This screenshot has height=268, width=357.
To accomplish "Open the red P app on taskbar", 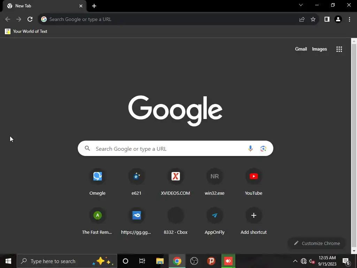I will coord(211,261).
